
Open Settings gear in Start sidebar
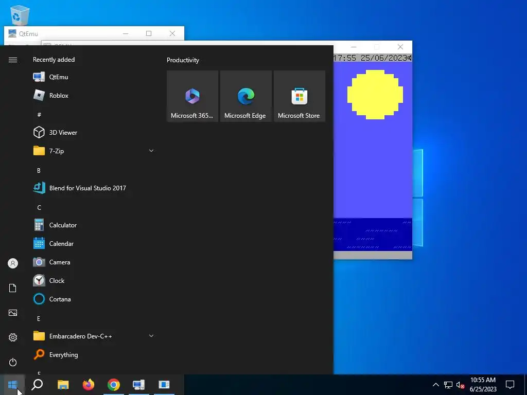tap(13, 337)
